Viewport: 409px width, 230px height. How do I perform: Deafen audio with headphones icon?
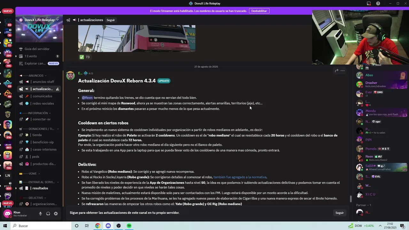48,214
